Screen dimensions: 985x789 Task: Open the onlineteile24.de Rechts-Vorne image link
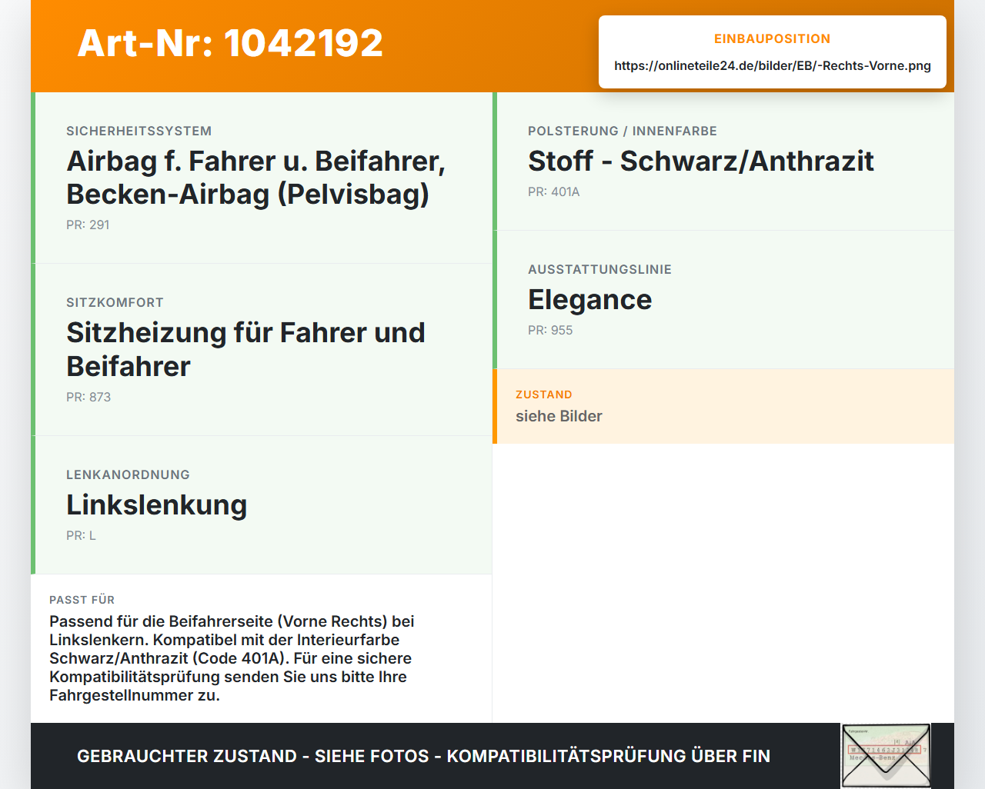(x=773, y=65)
